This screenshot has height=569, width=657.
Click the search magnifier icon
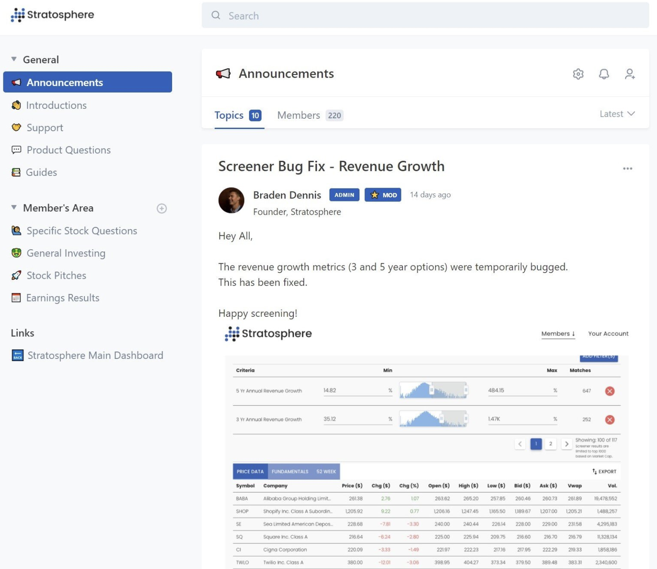tap(216, 15)
